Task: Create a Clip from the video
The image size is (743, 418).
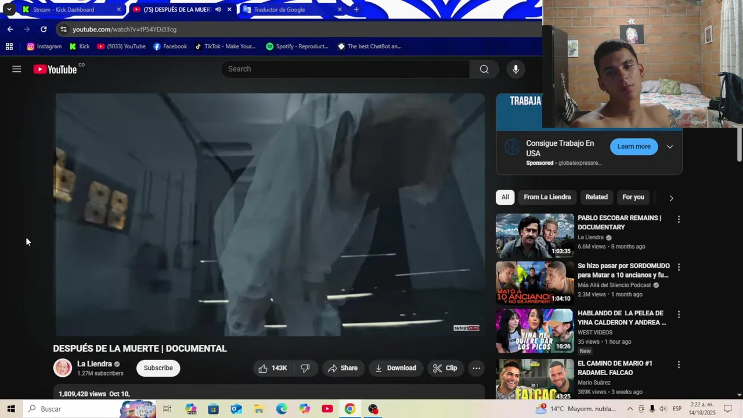Action: click(x=445, y=368)
